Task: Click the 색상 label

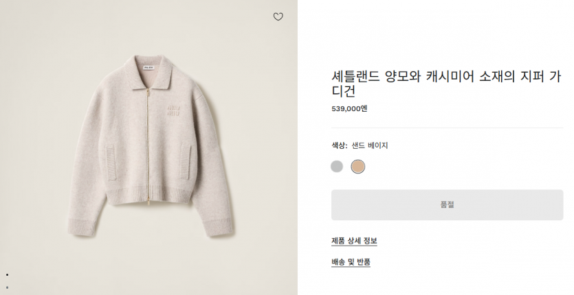Action: (340, 145)
